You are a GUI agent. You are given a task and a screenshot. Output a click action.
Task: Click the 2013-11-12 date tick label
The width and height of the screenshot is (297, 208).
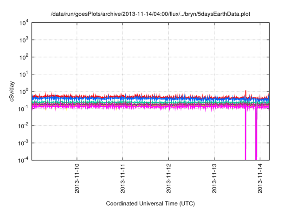(x=168, y=178)
